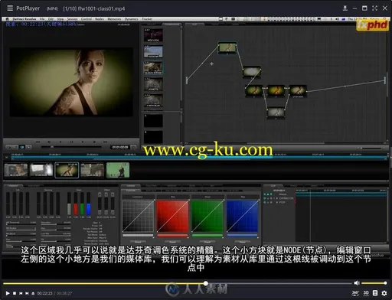
Task: Skip to the next file in playlist
Action: tap(27, 293)
